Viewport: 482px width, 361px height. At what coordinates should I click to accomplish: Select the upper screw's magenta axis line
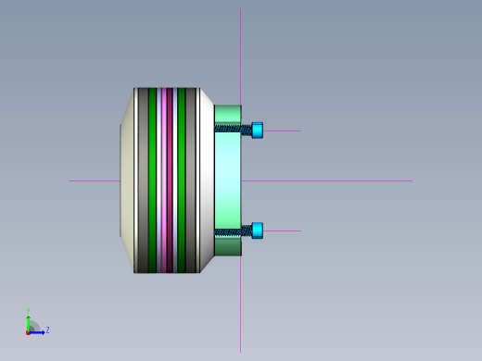282,131
